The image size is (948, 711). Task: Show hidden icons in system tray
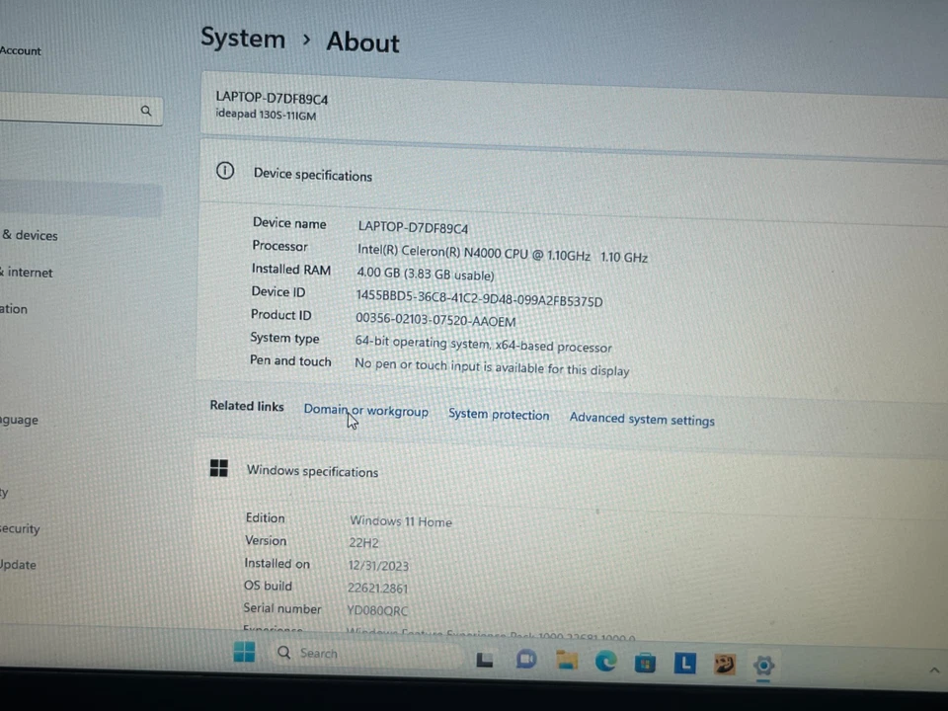[x=934, y=670]
